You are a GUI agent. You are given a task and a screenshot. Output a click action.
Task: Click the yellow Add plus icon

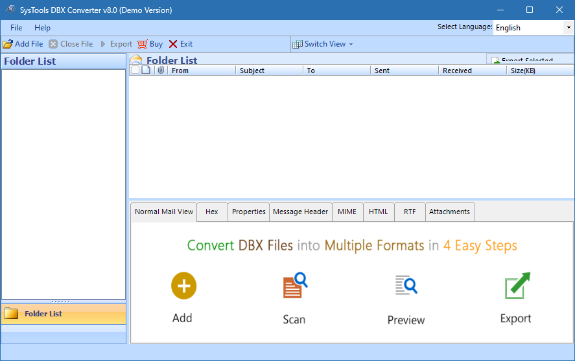(183, 285)
